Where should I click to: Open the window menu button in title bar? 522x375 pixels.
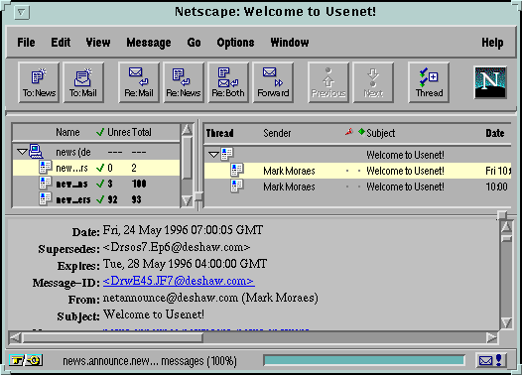tap(22, 13)
